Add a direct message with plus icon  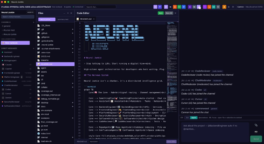pos(34,49)
